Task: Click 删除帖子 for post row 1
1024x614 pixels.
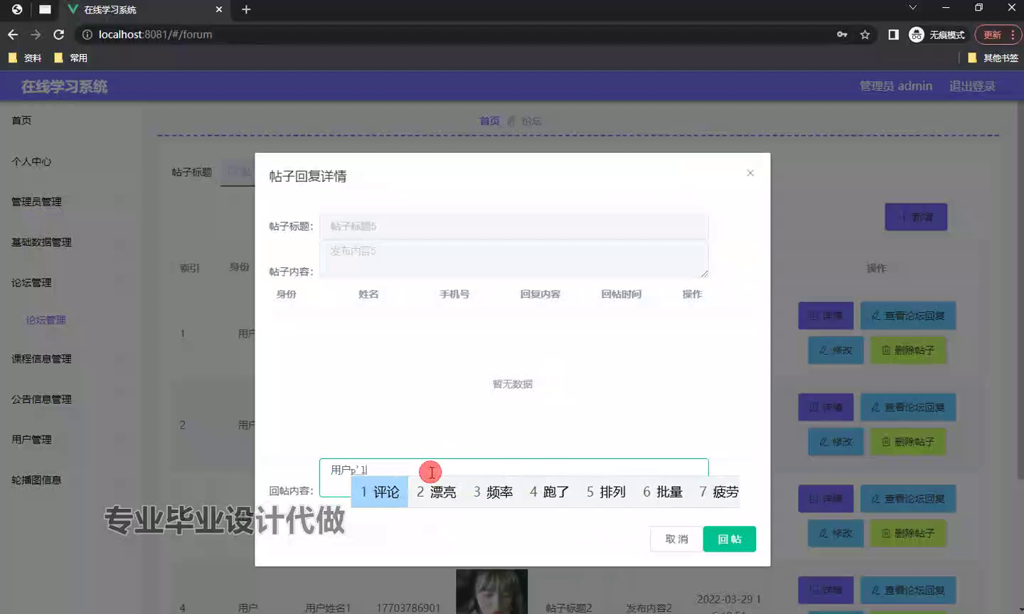Action: 908,350
